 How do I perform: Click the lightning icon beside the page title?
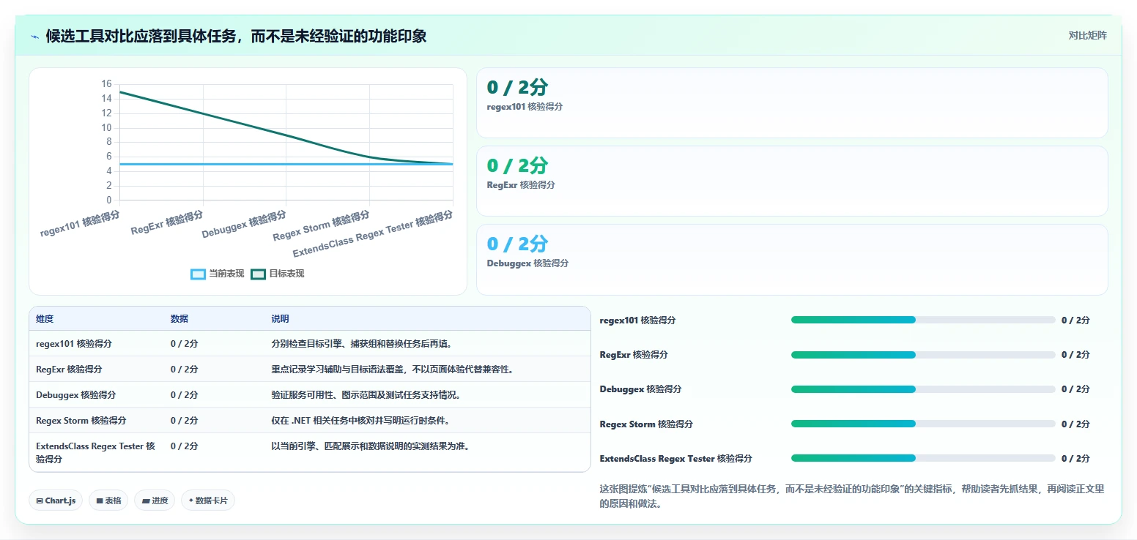click(34, 37)
